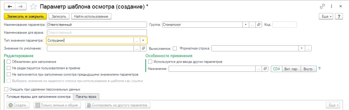
Task: Go back with the left arrow button
Action: (10, 6)
